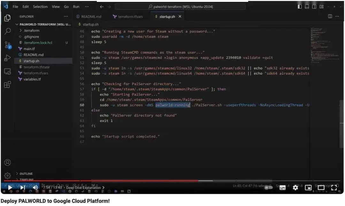Open the Remote Explorer view
Image resolution: width=345 pixels, height=206 pixels.
7,72
